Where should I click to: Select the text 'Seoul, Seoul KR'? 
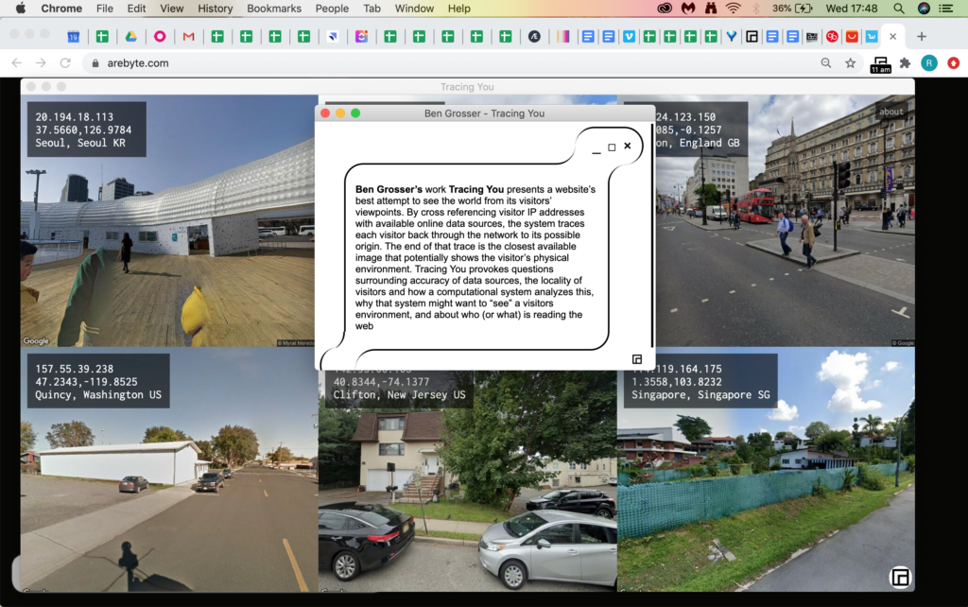tap(80, 143)
